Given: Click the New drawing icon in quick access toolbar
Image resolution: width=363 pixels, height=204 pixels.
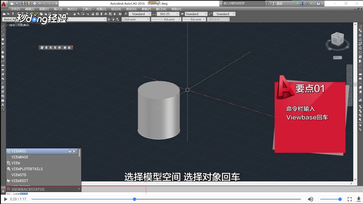Looking at the screenshot, I should [x=12, y=3].
